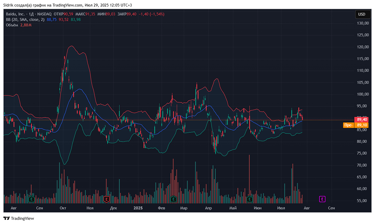Click the 130,00 price axis label

(x=363, y=23)
